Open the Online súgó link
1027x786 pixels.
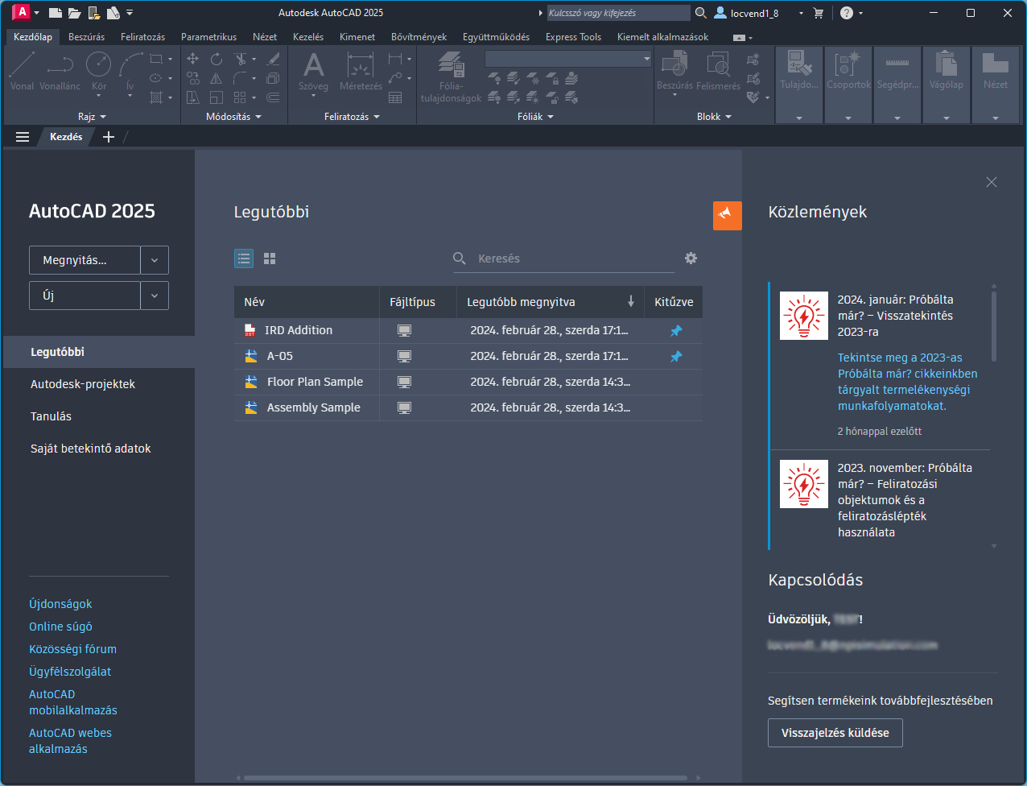(x=60, y=627)
